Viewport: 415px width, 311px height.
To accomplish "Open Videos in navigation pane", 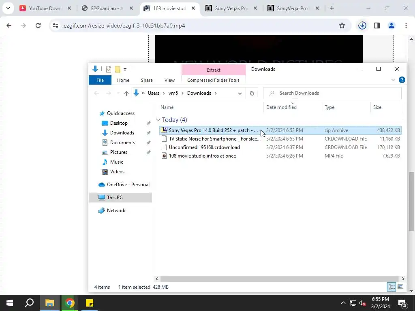I will click(x=117, y=172).
